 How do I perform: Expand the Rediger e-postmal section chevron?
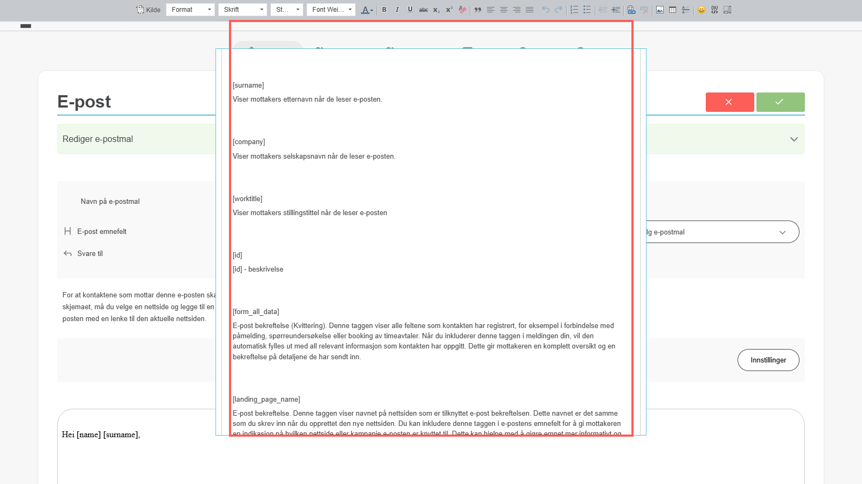click(x=794, y=139)
